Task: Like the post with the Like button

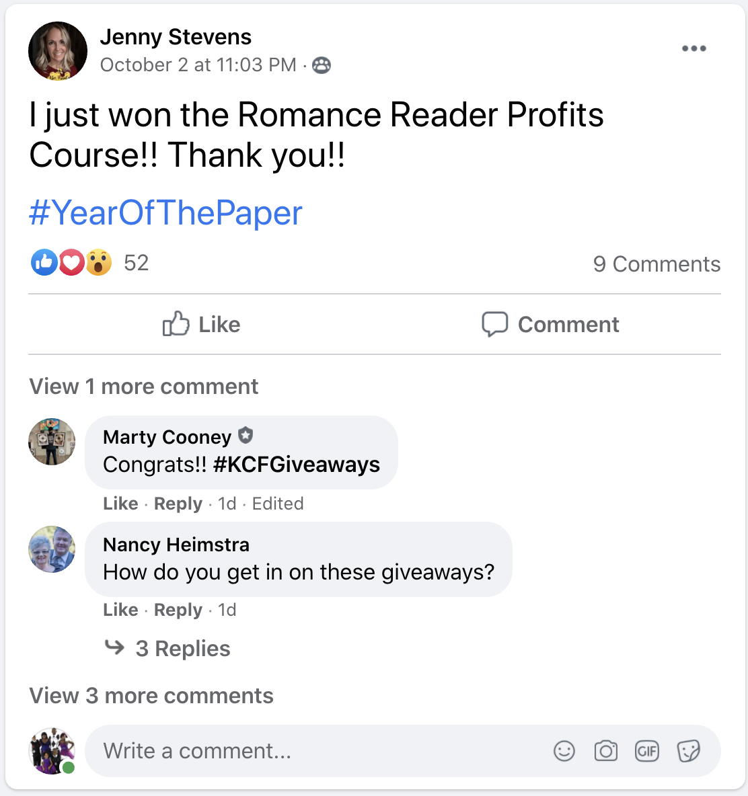Action: point(202,324)
